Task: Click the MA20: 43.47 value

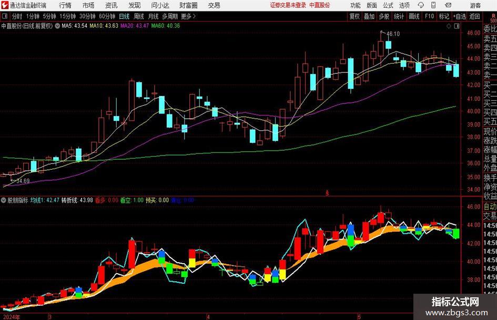Action: (x=135, y=26)
